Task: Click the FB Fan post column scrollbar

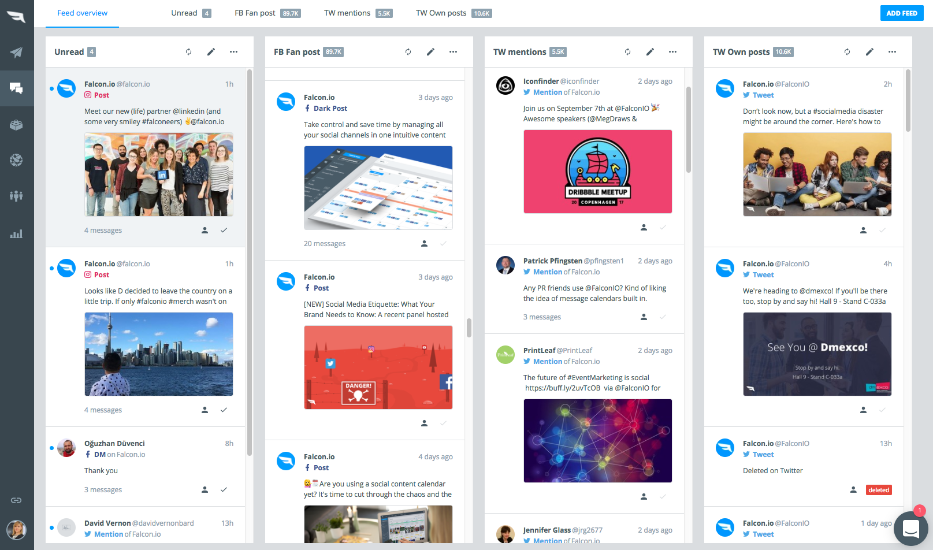Action: 469,328
